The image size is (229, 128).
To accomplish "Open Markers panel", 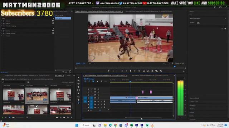I will tap(192, 109).
